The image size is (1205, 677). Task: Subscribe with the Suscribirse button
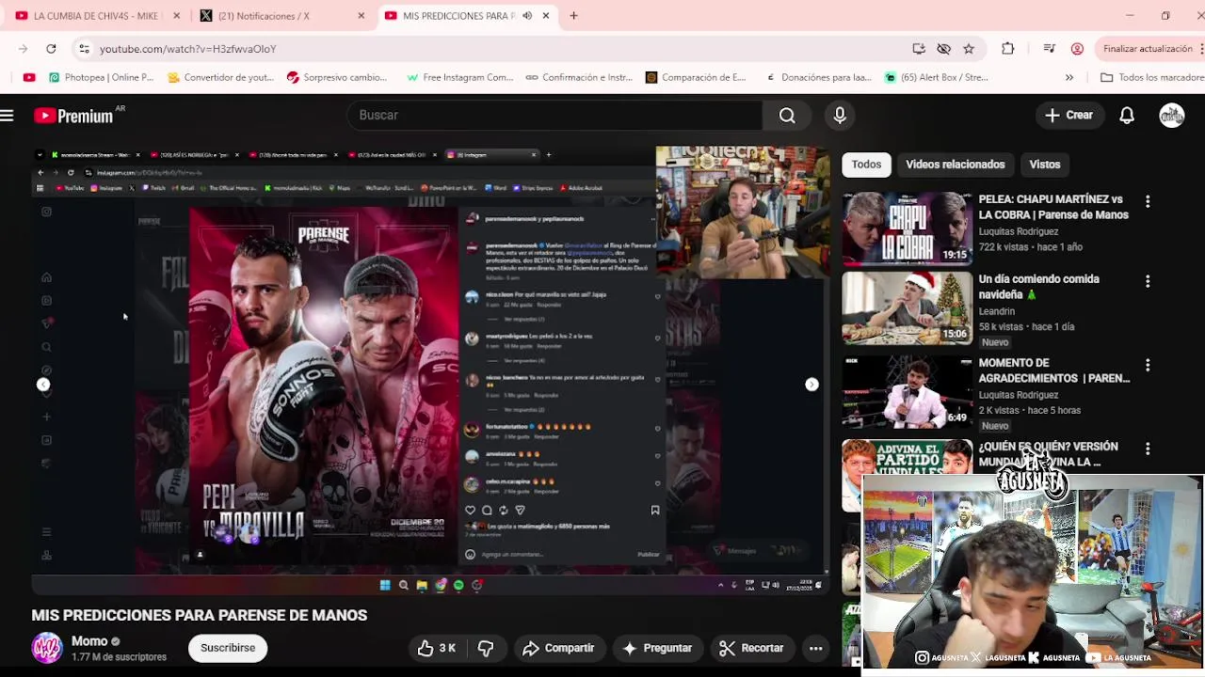tap(228, 648)
